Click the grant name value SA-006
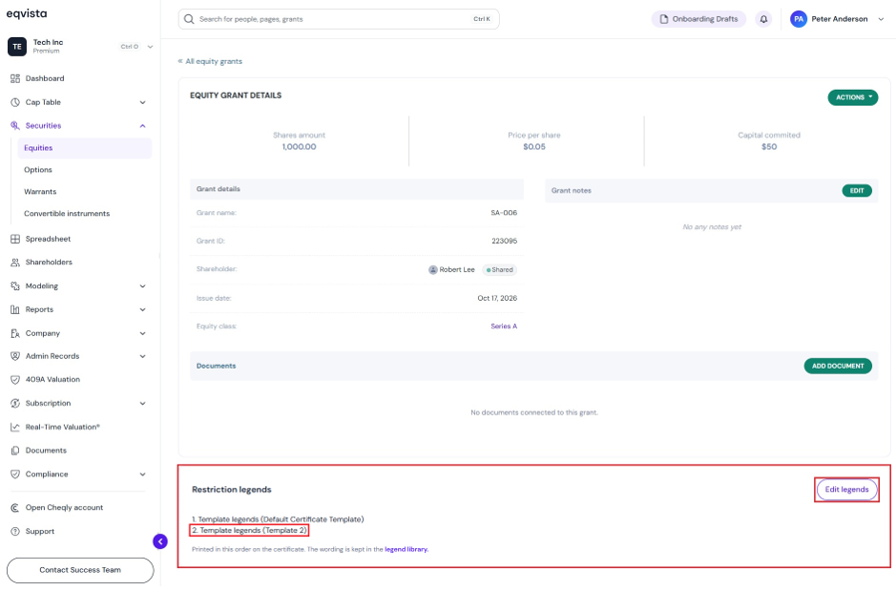The image size is (896, 591). [x=504, y=214]
